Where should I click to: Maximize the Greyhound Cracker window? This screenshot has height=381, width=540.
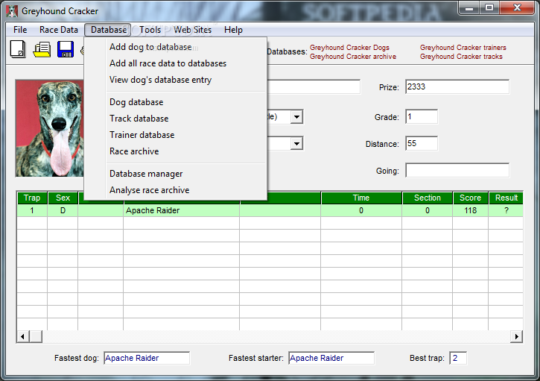tap(489, 8)
